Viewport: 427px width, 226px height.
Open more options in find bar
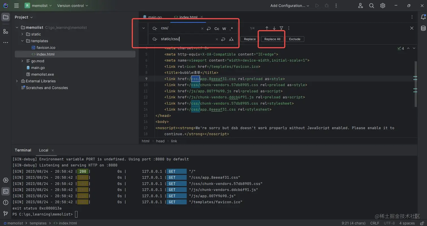289,28
